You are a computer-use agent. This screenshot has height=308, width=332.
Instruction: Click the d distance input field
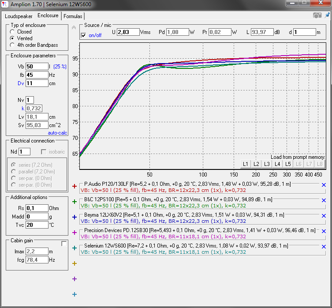(x=305, y=32)
